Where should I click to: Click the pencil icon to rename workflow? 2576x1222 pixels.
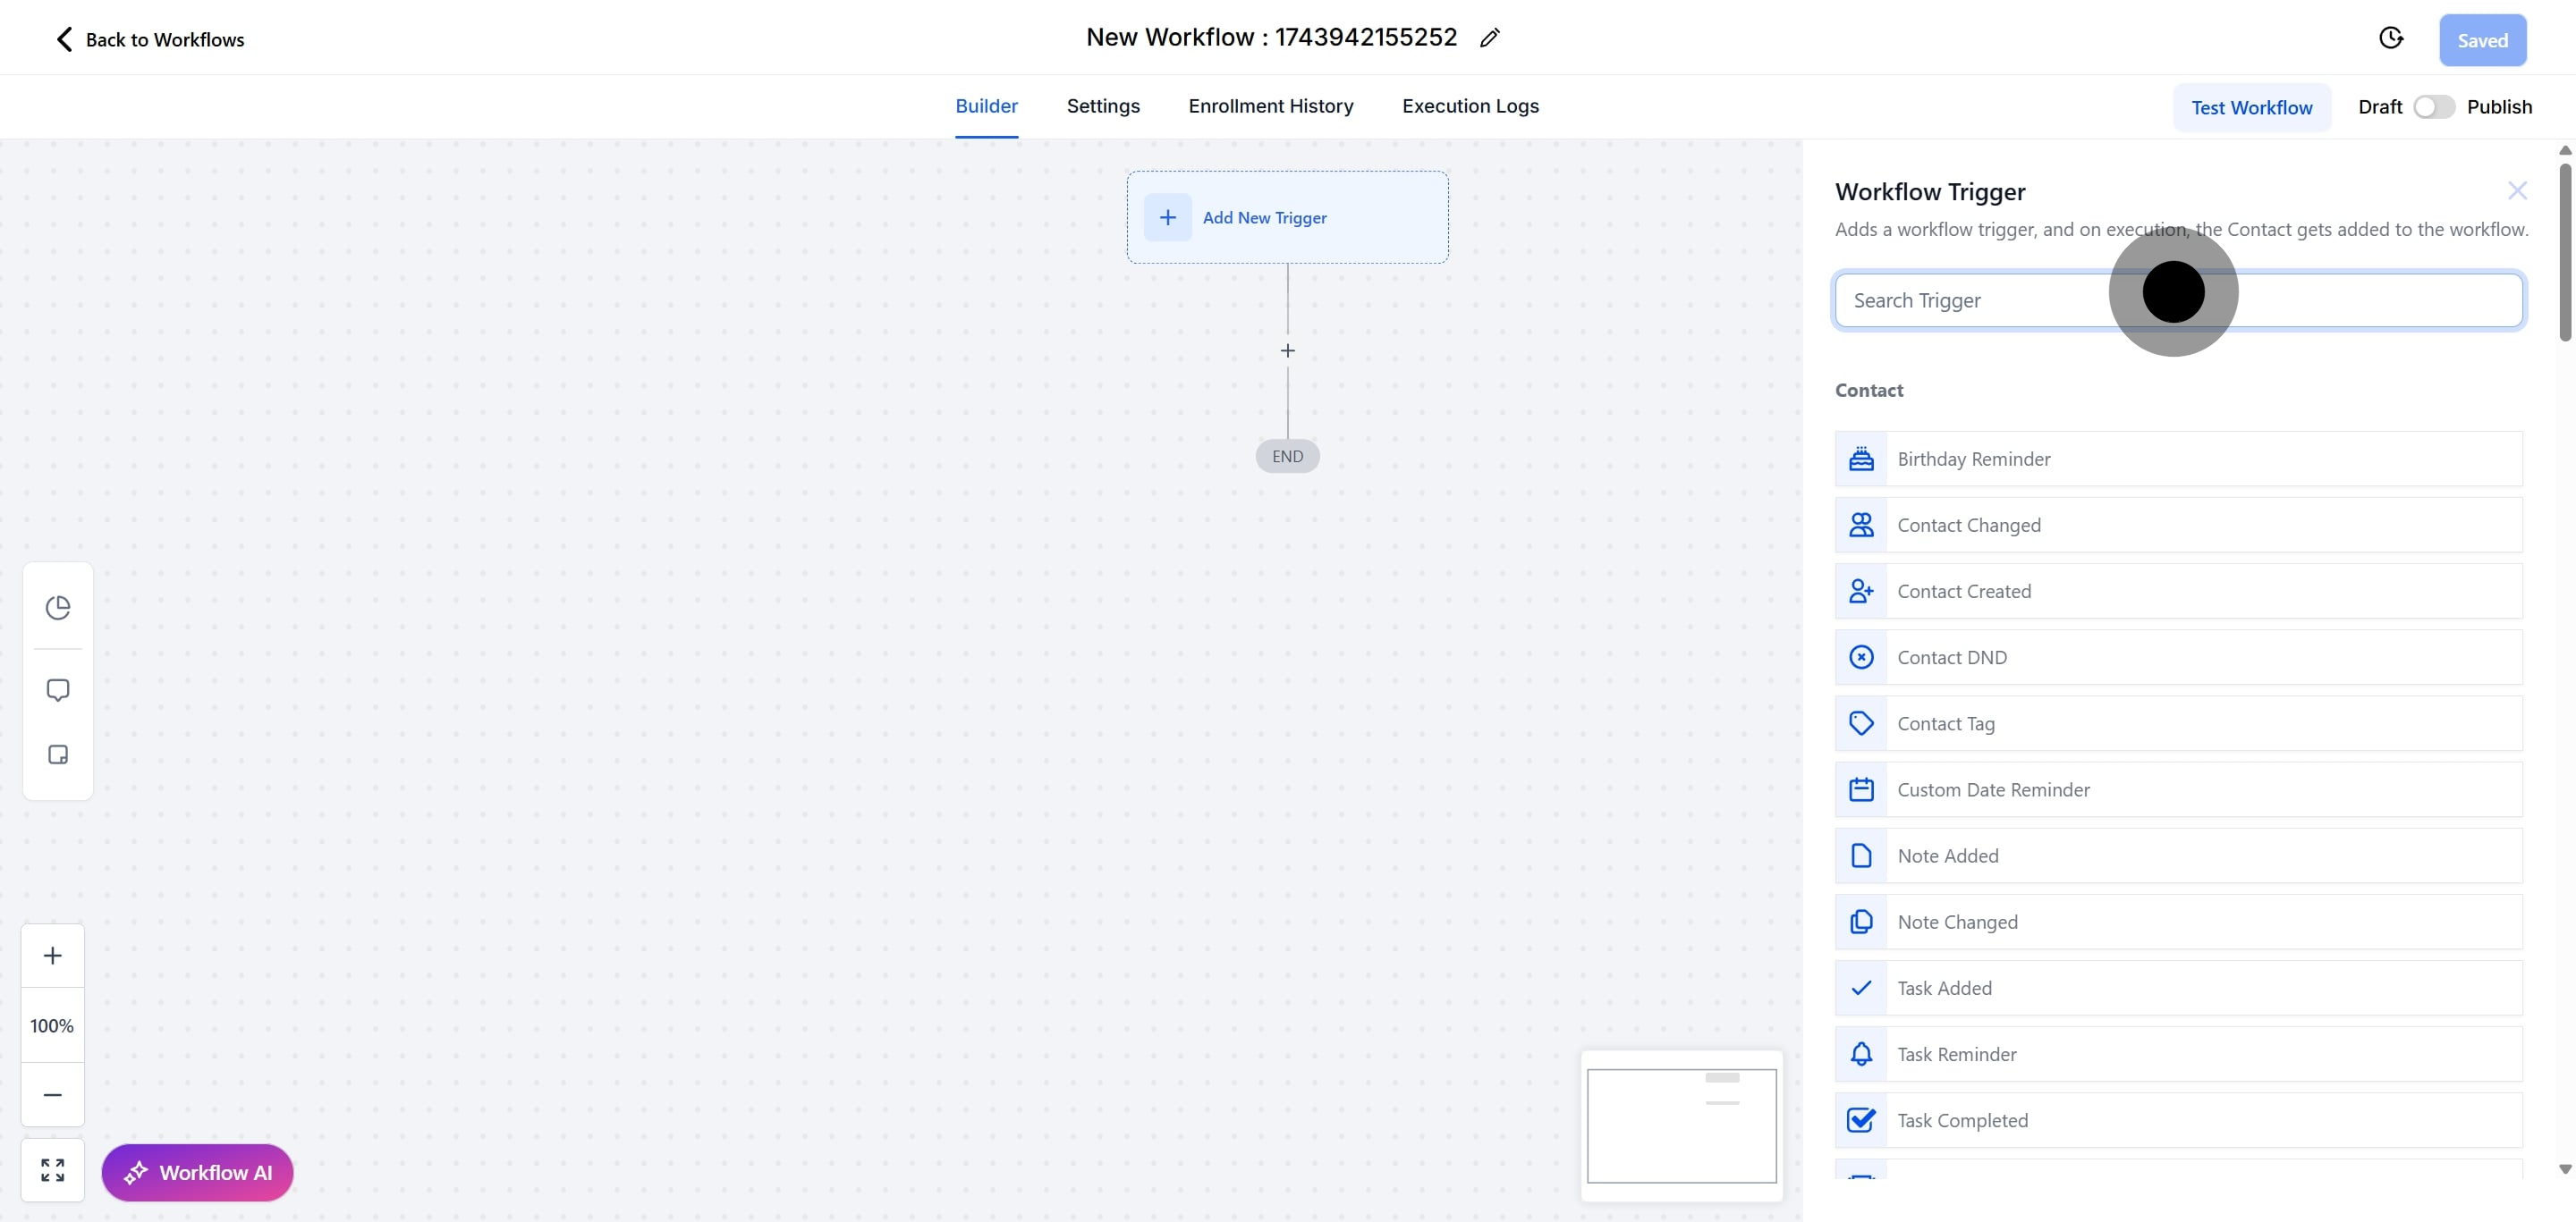point(1490,38)
